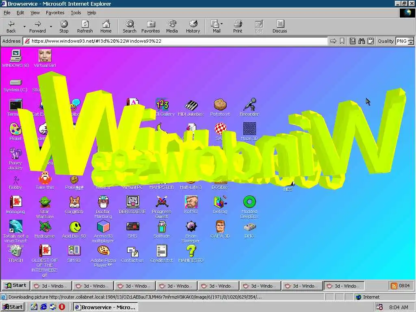Print the page with the Print button
Viewport: 416px width, 312px height.
pos(238,26)
